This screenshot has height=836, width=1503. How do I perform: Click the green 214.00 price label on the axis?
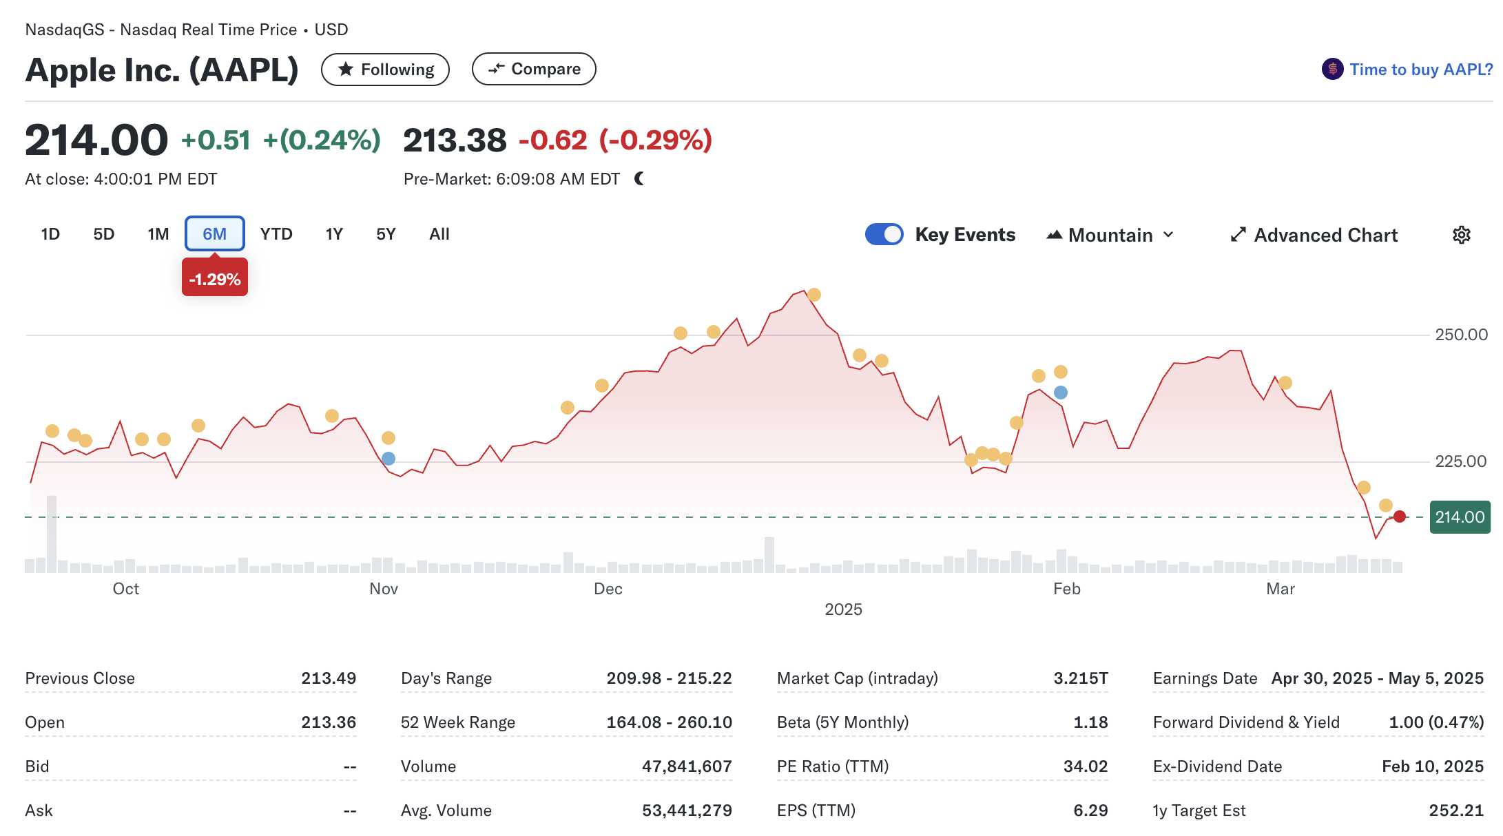click(1460, 517)
